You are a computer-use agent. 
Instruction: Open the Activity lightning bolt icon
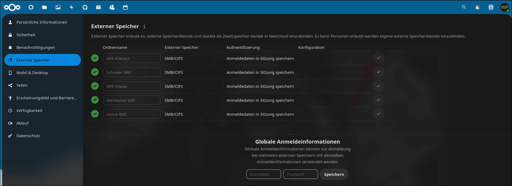71,7
